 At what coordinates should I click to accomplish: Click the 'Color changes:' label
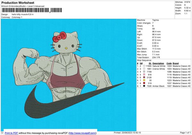pyautogui.click(x=144, y=23)
